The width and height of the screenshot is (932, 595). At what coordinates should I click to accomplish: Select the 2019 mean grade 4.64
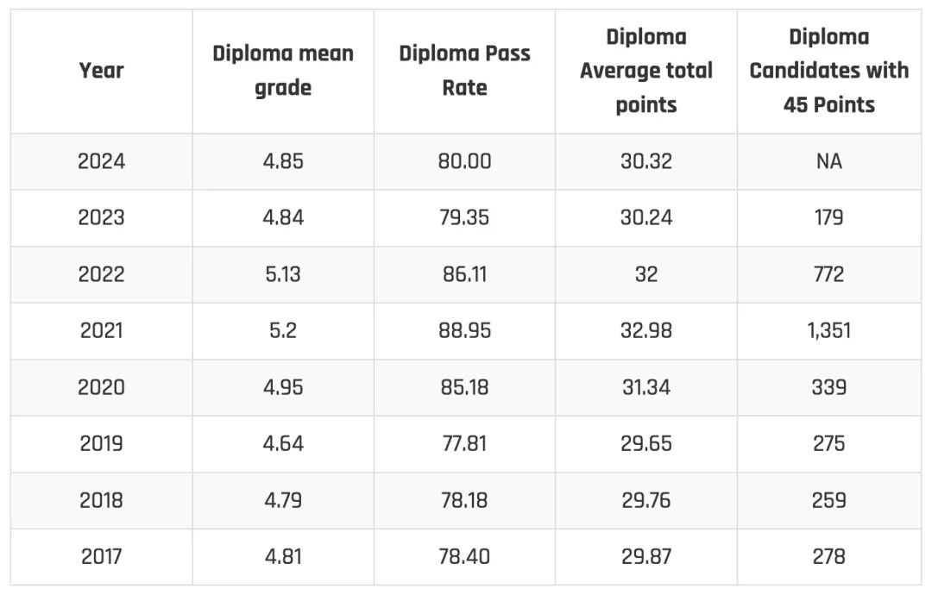click(283, 443)
